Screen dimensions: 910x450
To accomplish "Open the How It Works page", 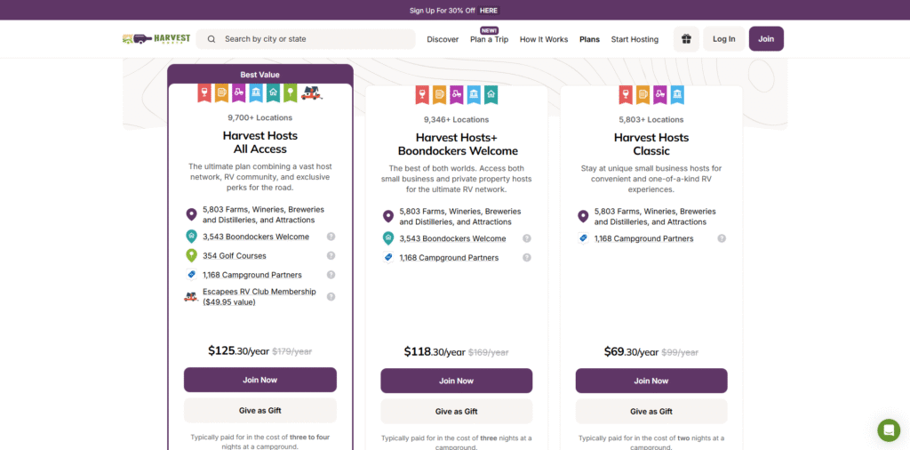I will pyautogui.click(x=544, y=39).
